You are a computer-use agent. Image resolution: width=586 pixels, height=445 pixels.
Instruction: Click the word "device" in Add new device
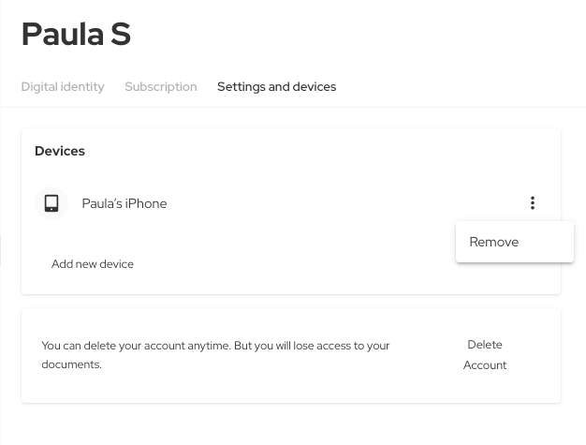click(116, 264)
